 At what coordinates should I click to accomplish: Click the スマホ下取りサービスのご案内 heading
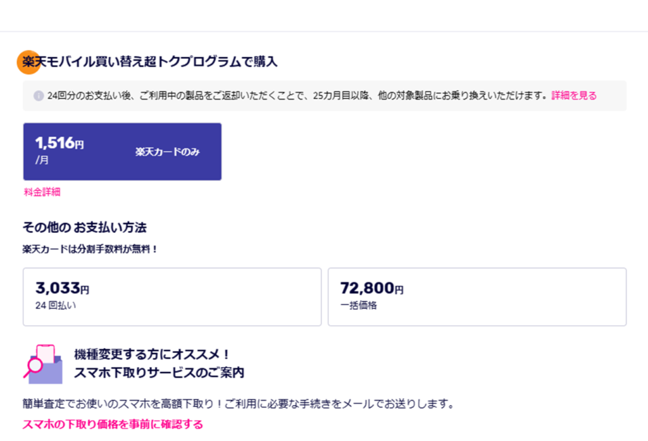159,373
